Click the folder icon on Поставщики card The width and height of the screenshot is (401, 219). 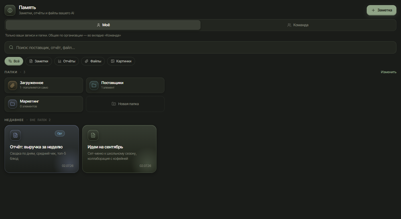[94, 85]
